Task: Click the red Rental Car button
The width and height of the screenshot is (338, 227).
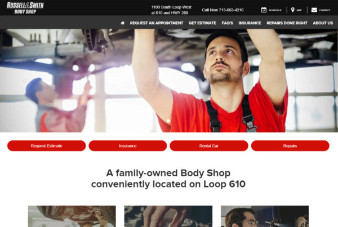Action: pos(209,146)
